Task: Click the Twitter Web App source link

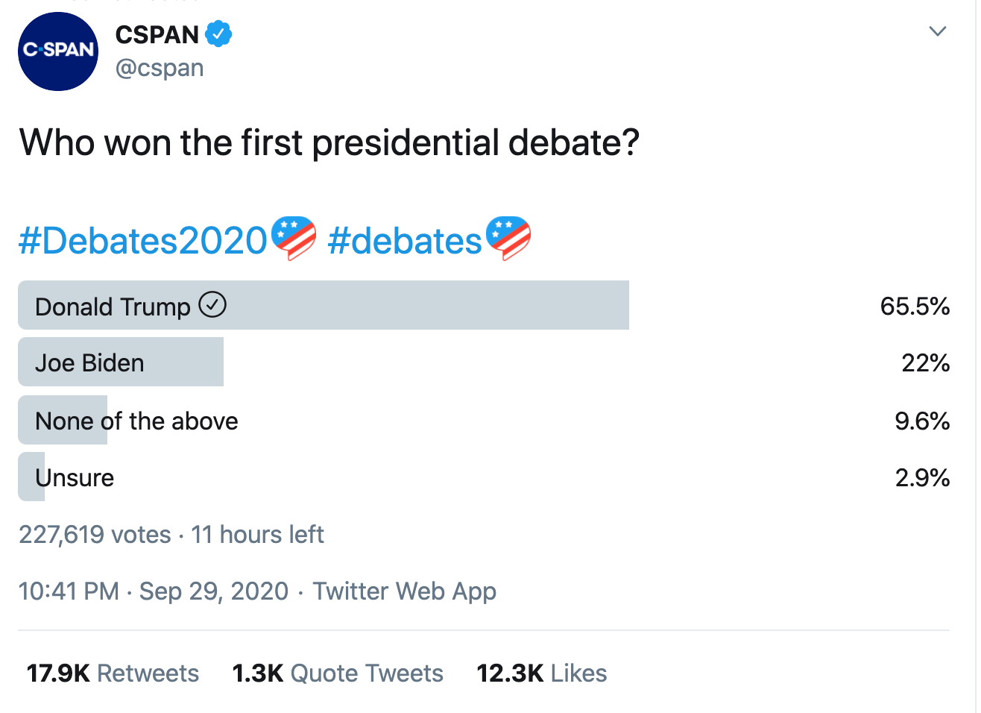Action: [x=404, y=591]
